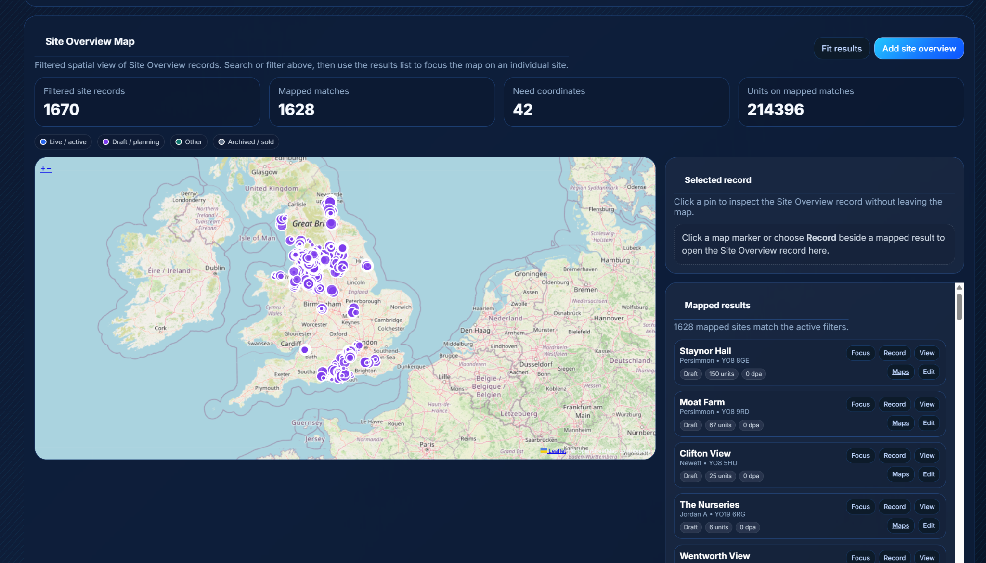Open the Record for Wentworth View

pyautogui.click(x=895, y=557)
